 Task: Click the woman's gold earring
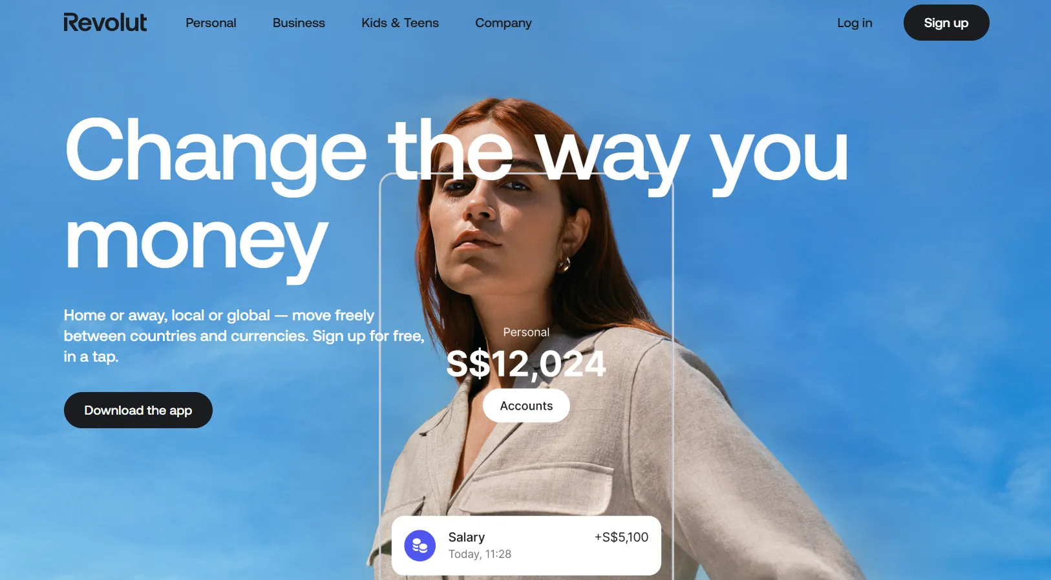[564, 264]
